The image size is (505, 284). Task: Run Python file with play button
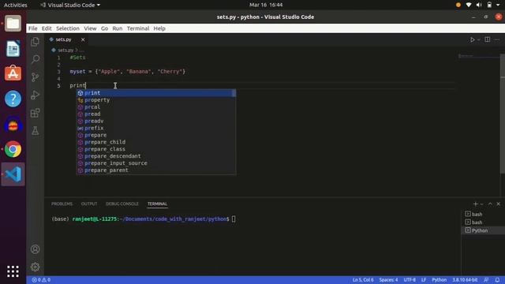pyautogui.click(x=472, y=39)
